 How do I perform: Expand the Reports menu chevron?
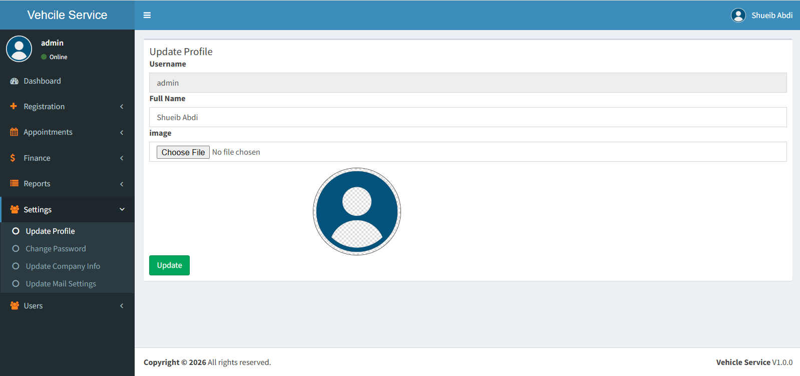(122, 184)
